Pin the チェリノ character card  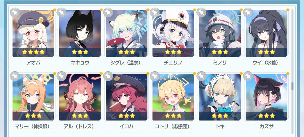(155, 12)
